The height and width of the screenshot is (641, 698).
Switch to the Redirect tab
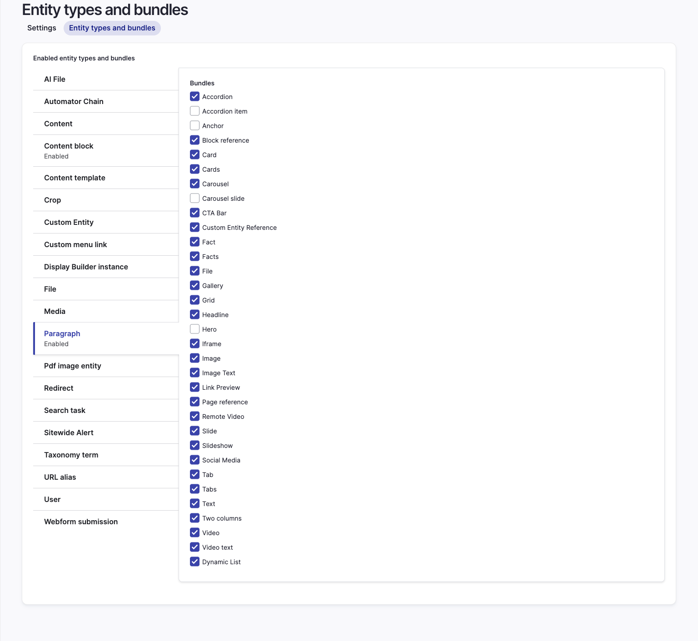(x=106, y=388)
